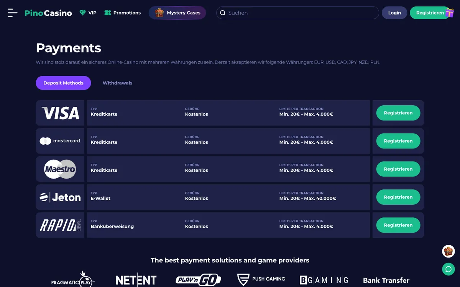This screenshot has height=287, width=460.
Task: Click Registrieren in the Rapid Transfer row
Action: click(x=398, y=225)
